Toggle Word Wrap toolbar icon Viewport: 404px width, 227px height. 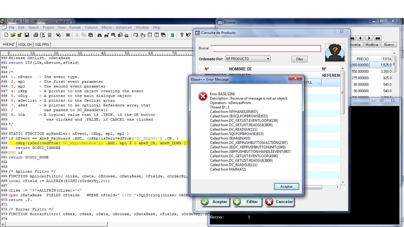pos(59,35)
